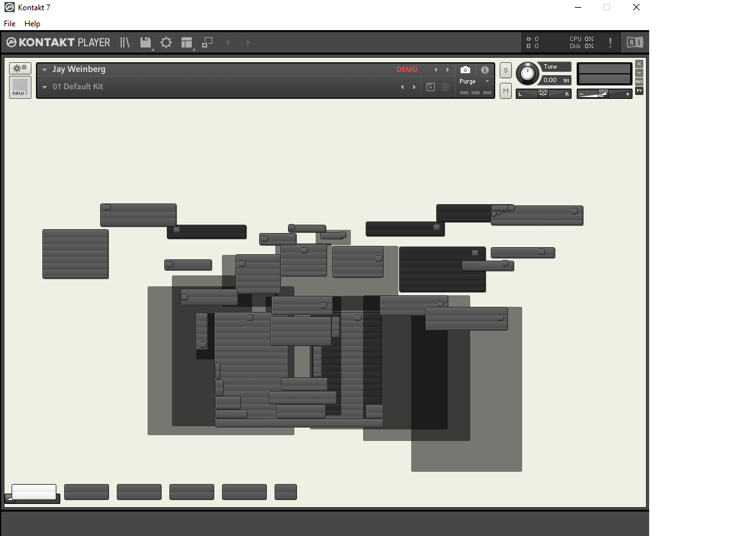Viewport: 739px width, 536px height.
Task: Click the save snapshot icon
Action: [431, 87]
